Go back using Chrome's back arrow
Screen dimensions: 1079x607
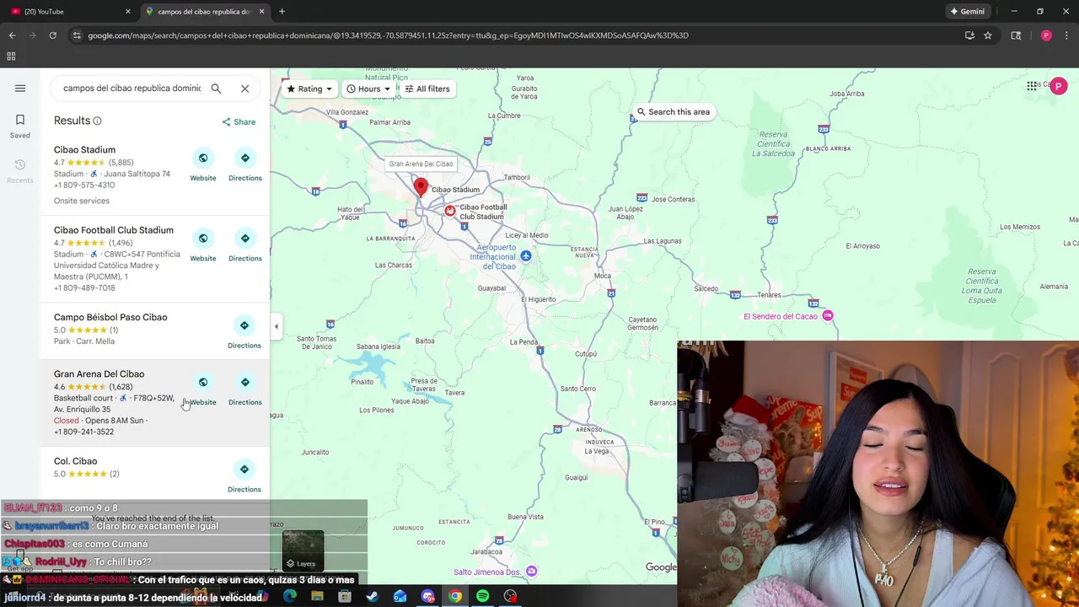(12, 35)
